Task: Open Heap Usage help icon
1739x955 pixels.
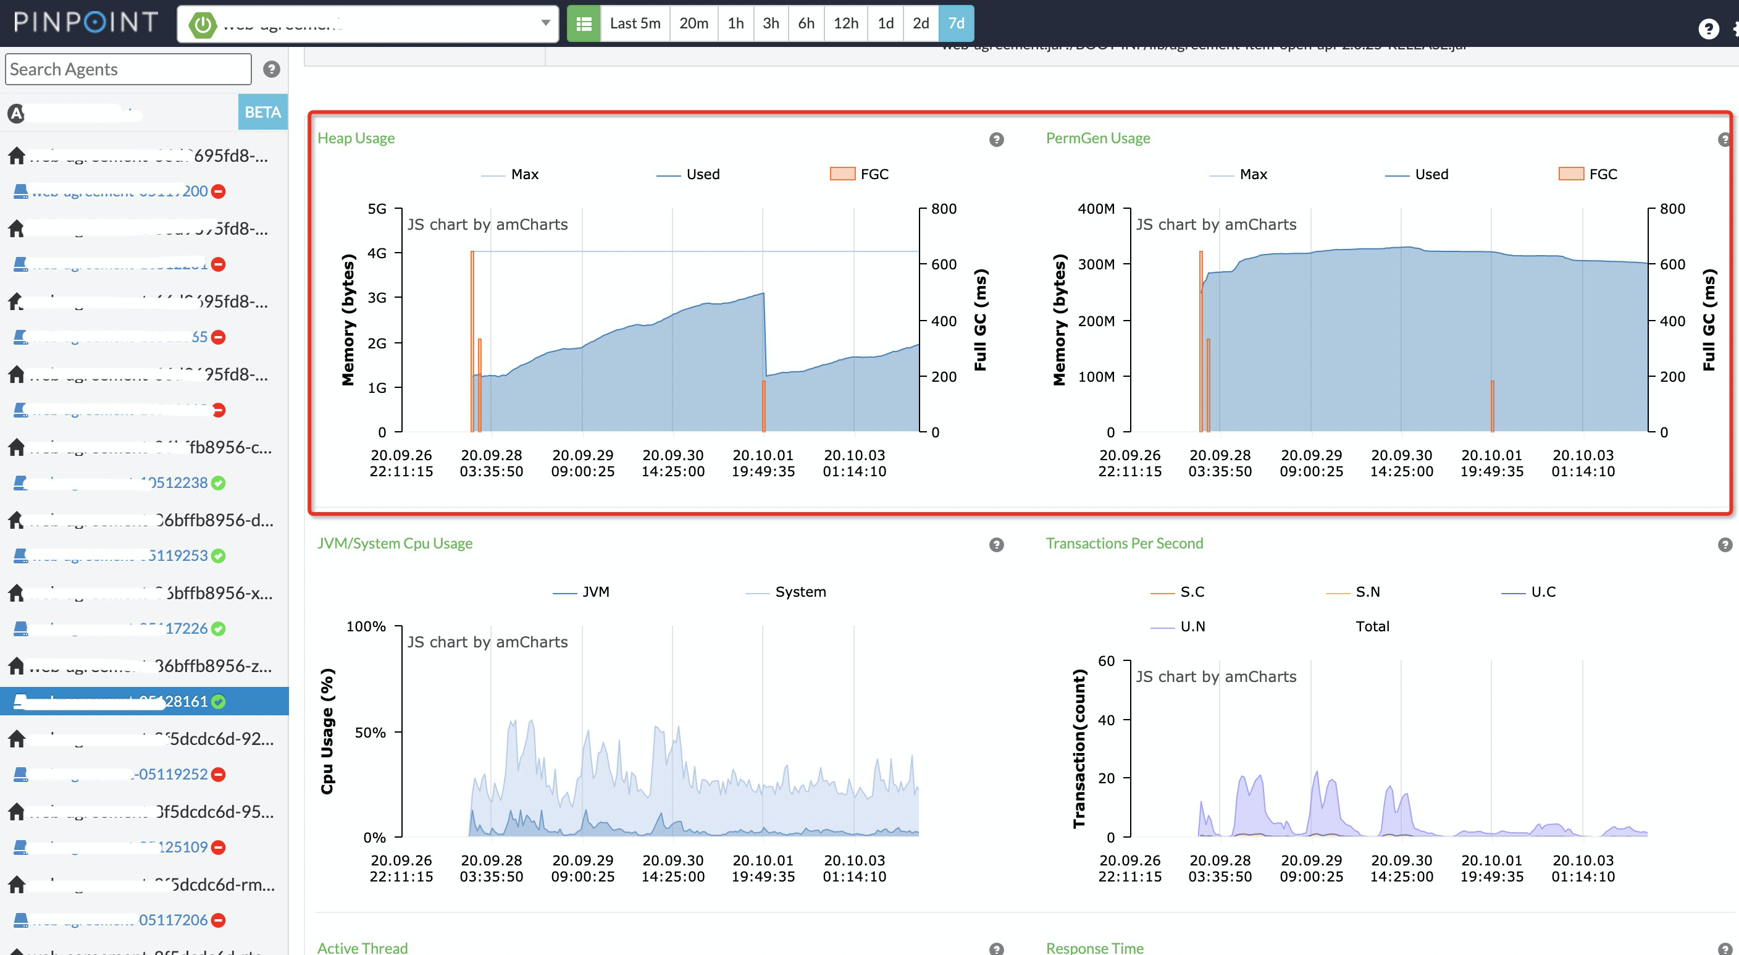Action: (997, 139)
